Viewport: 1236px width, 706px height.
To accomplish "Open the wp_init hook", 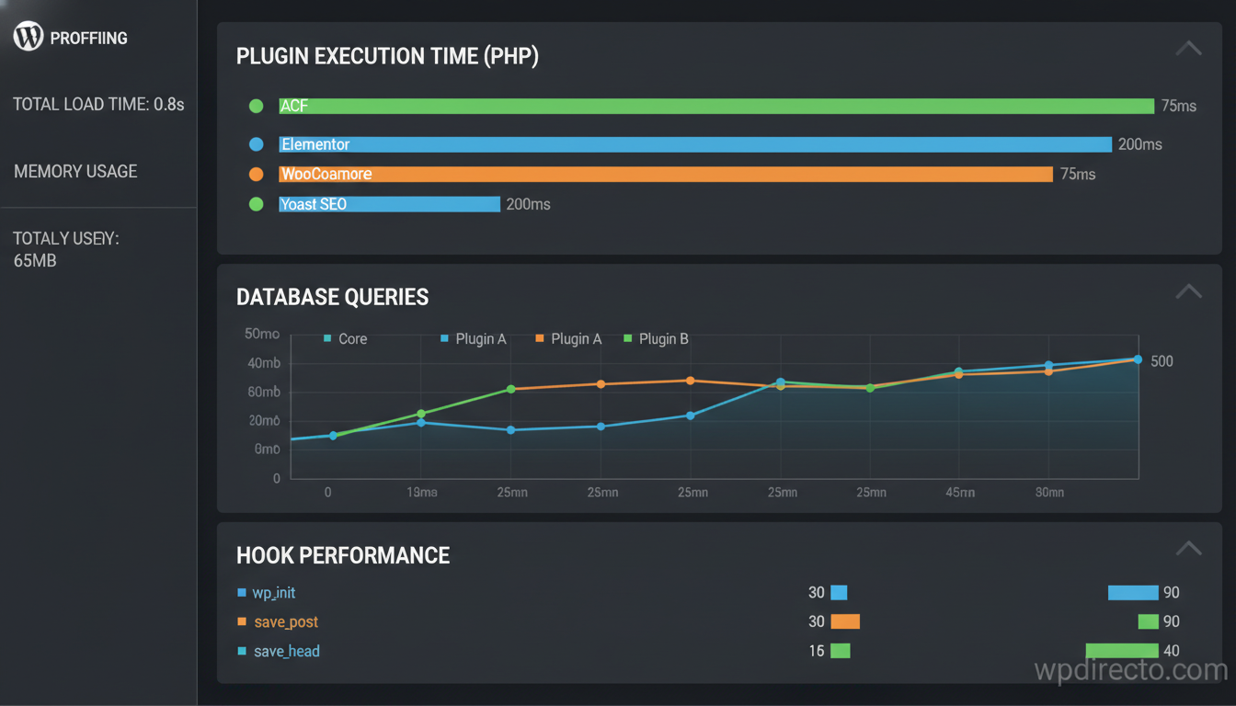I will (x=274, y=593).
